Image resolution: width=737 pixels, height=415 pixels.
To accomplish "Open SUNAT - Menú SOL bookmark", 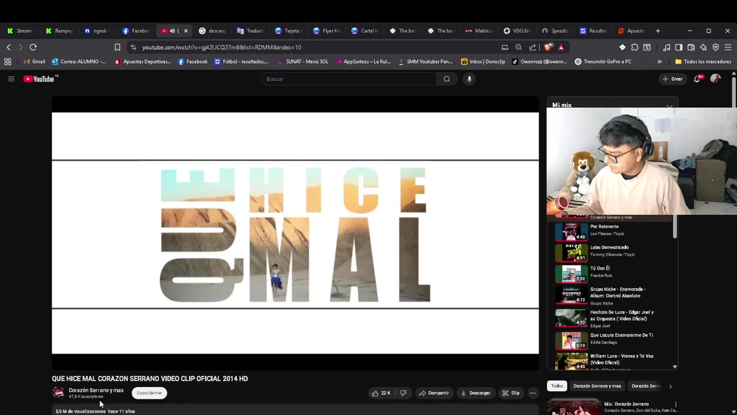I will click(302, 62).
